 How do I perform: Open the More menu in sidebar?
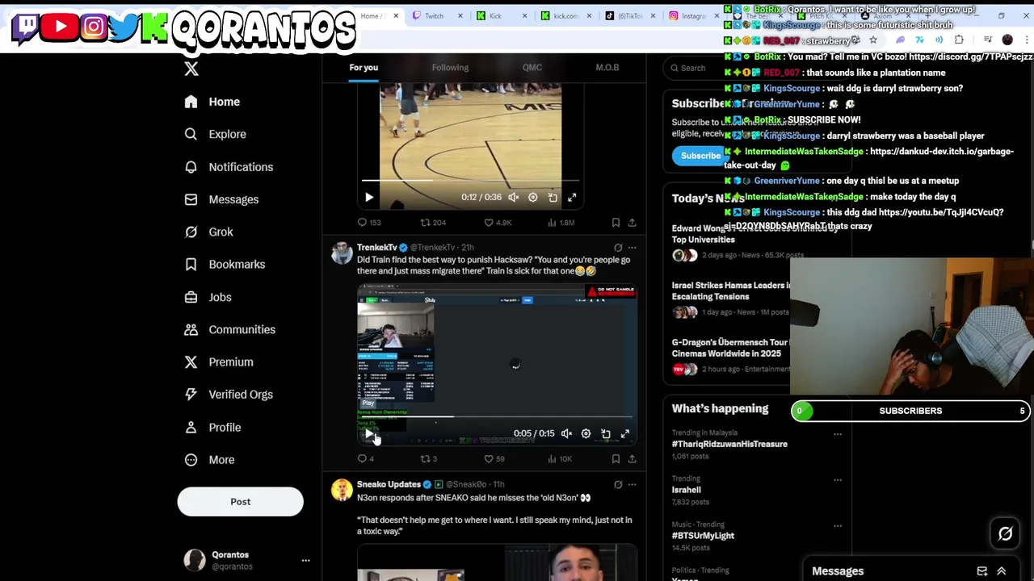209,459
